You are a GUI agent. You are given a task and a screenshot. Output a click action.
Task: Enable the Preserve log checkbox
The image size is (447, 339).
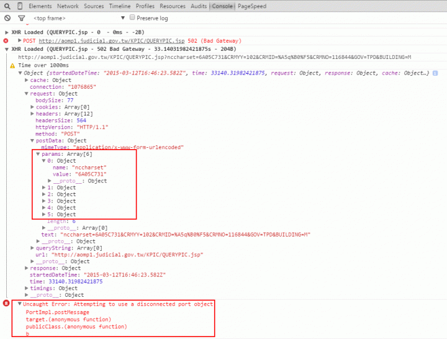click(x=132, y=18)
